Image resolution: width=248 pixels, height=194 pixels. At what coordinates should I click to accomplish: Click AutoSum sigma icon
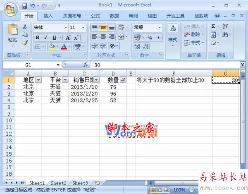(x=213, y=26)
